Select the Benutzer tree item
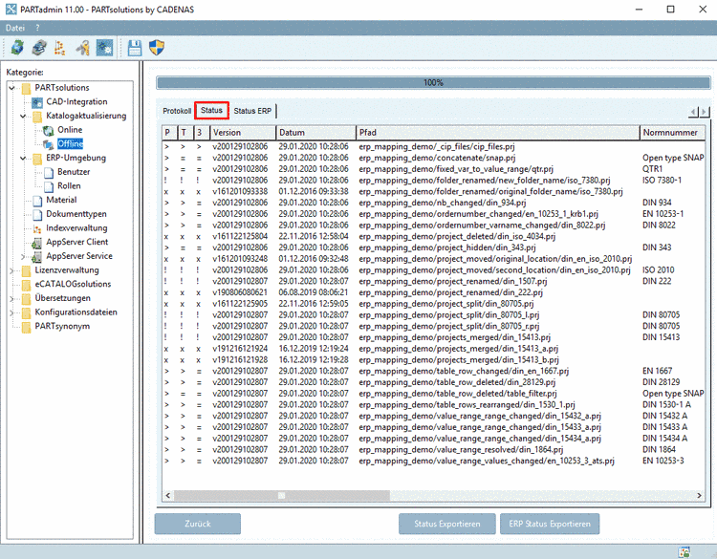The height and width of the screenshot is (559, 717). click(x=74, y=172)
